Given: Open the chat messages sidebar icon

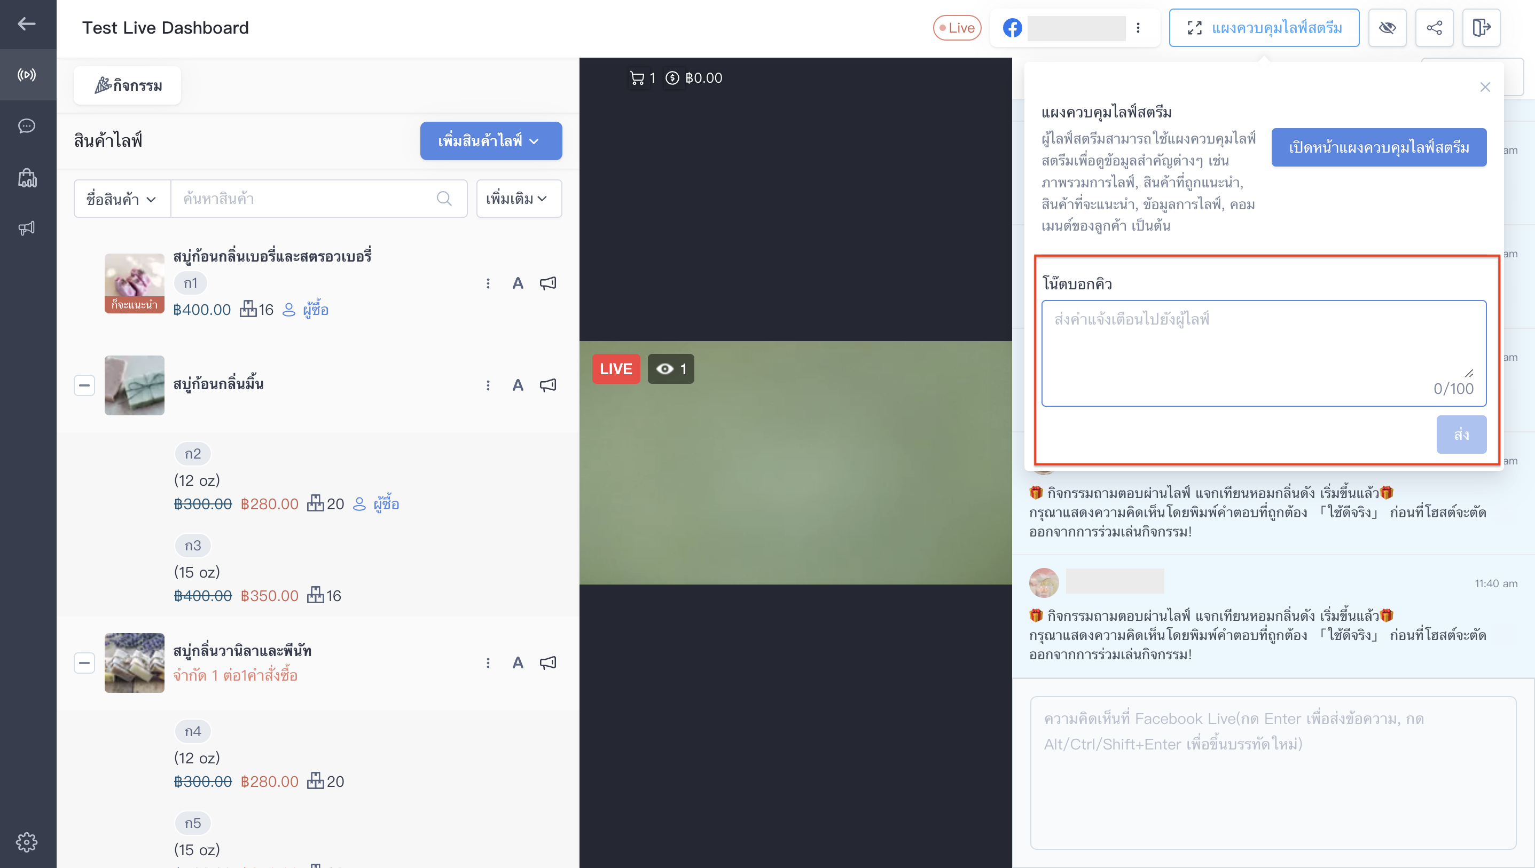Looking at the screenshot, I should tap(27, 126).
